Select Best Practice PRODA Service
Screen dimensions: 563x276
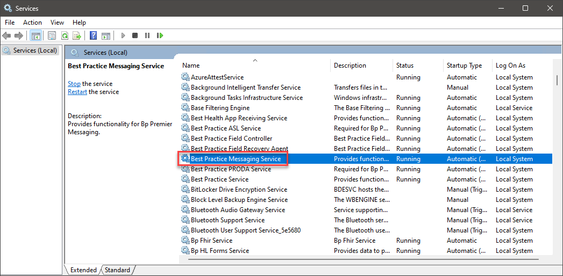pyautogui.click(x=231, y=169)
